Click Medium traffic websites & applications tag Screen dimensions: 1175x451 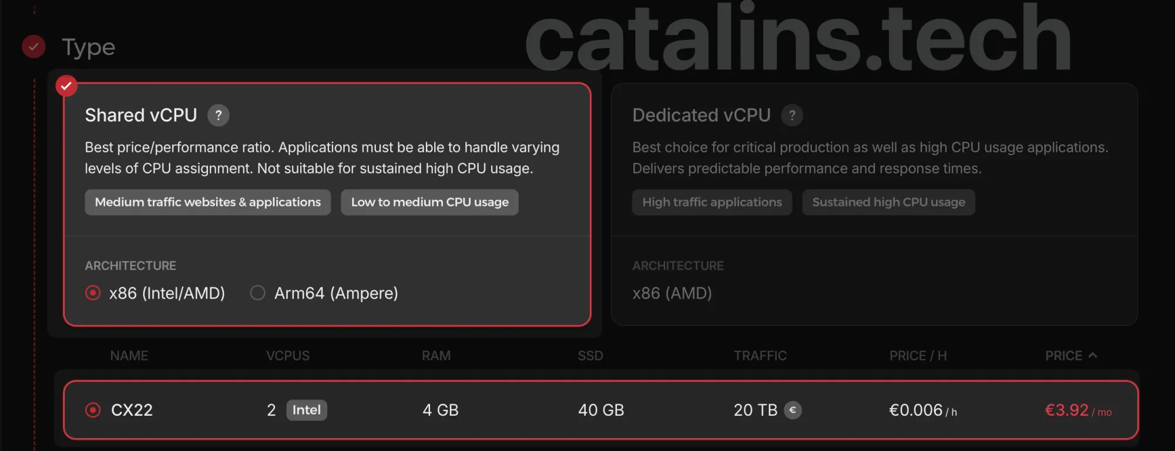(x=208, y=202)
